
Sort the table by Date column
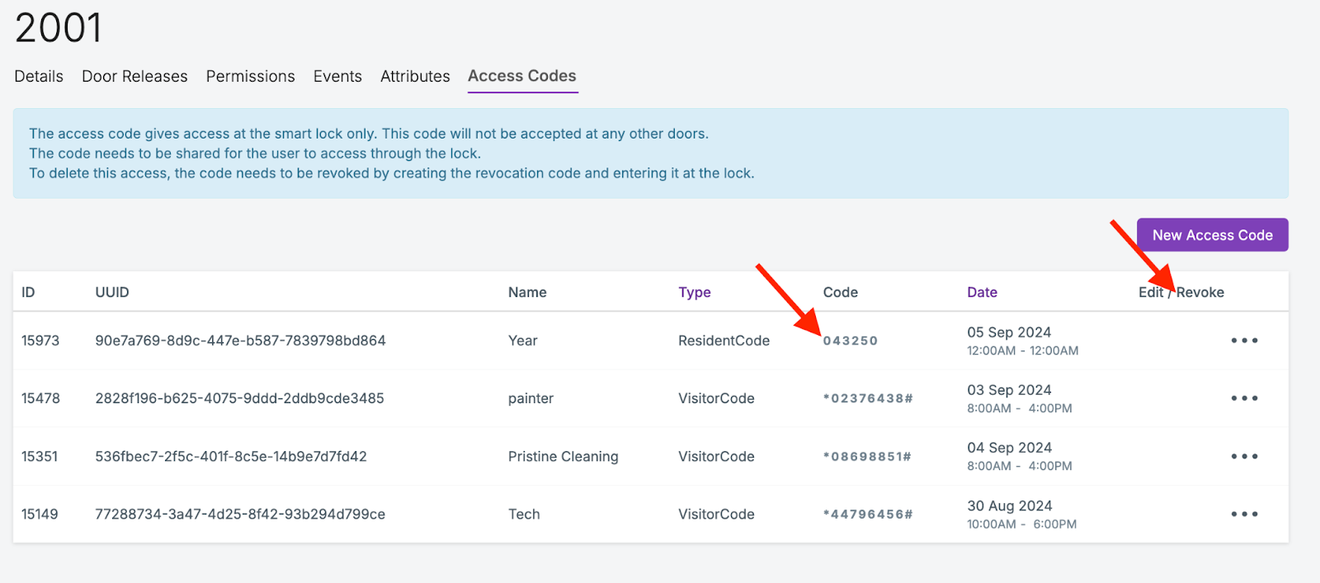tap(982, 293)
